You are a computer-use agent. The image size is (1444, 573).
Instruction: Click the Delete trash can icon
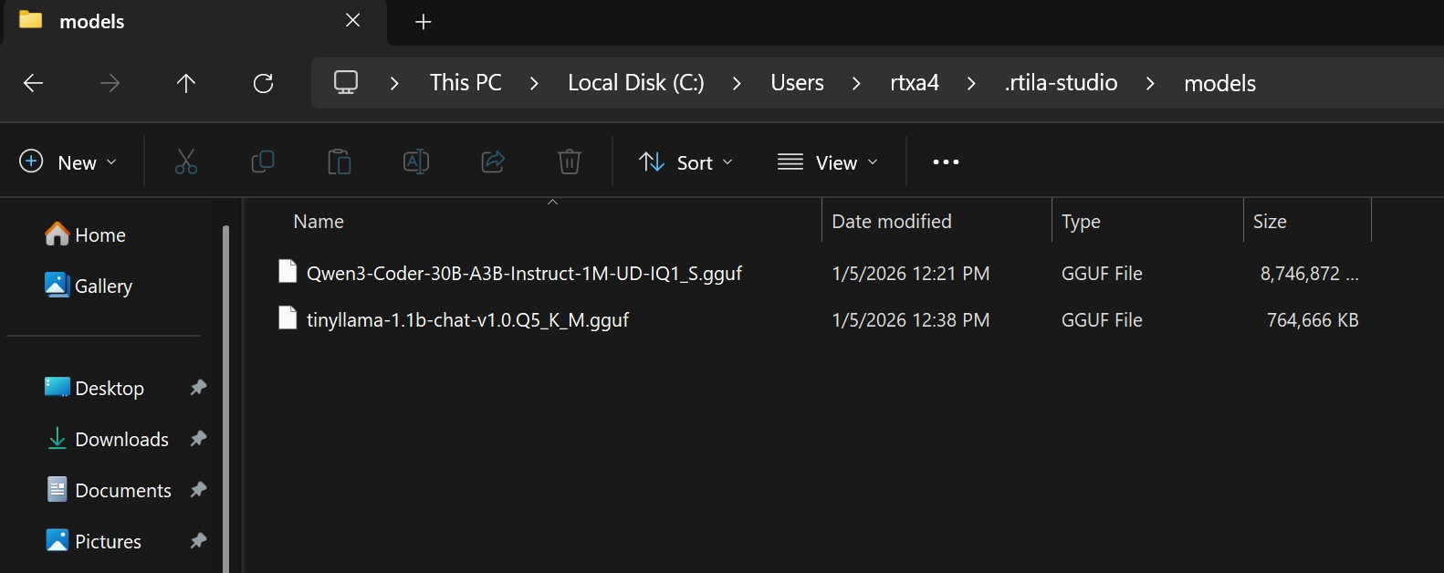click(x=570, y=162)
